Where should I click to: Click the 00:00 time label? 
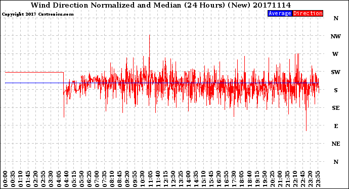click(x=6, y=179)
